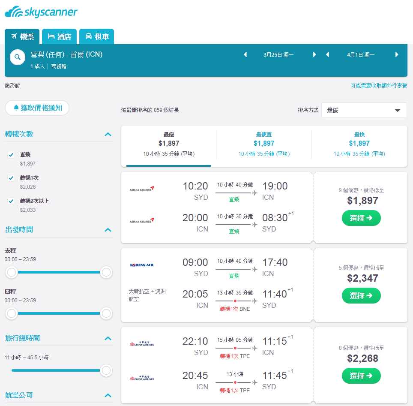Screen dimensions: 413x406
Task: Click the 轉機1次 TPE label on 20:45 flight
Action: point(235,391)
